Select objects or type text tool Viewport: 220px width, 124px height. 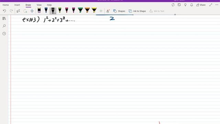(18, 11)
